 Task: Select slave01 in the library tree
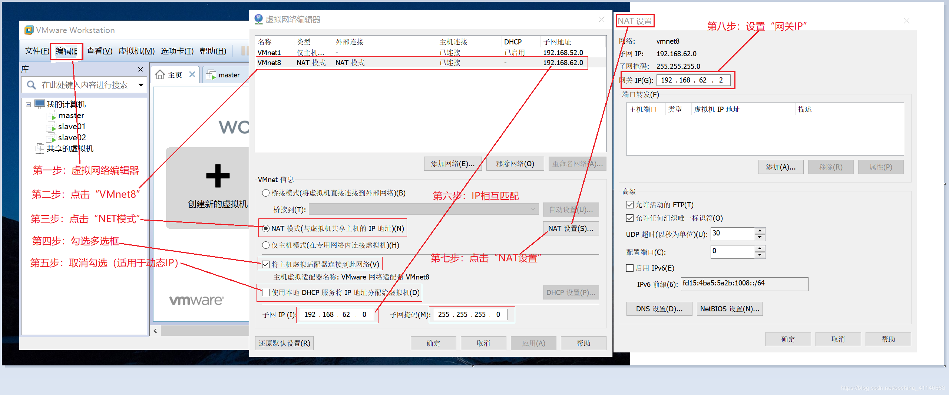tap(72, 127)
